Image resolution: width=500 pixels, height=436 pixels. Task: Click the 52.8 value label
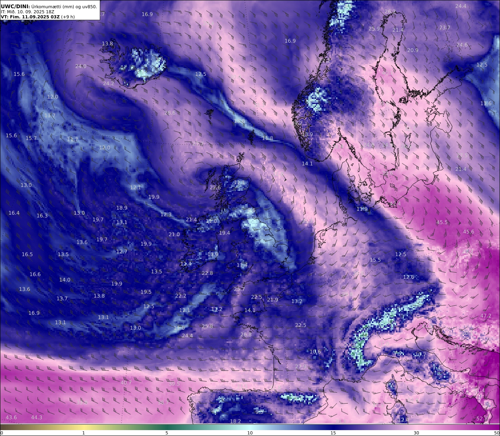pos(482,419)
